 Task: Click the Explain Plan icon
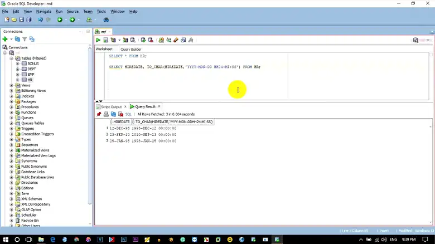113,40
